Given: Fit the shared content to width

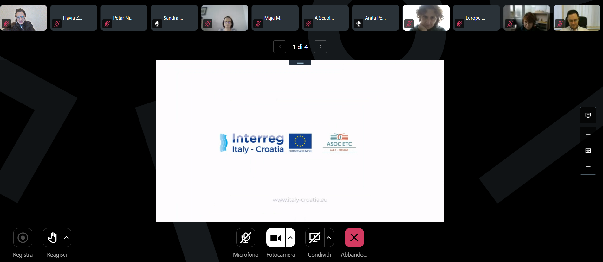Looking at the screenshot, I should 588,151.
